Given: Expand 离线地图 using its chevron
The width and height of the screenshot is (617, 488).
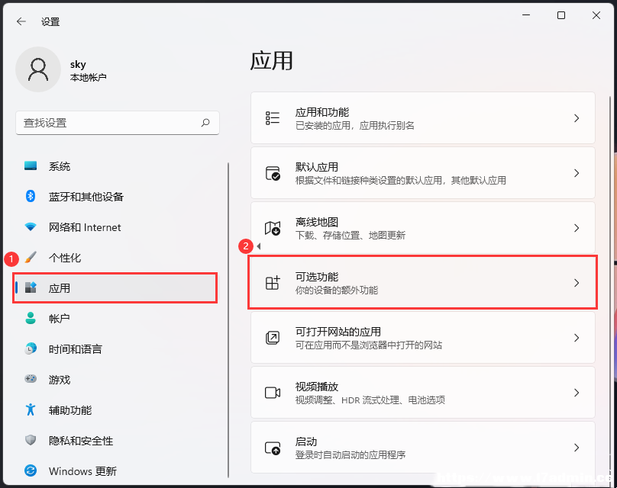Looking at the screenshot, I should pyautogui.click(x=577, y=228).
